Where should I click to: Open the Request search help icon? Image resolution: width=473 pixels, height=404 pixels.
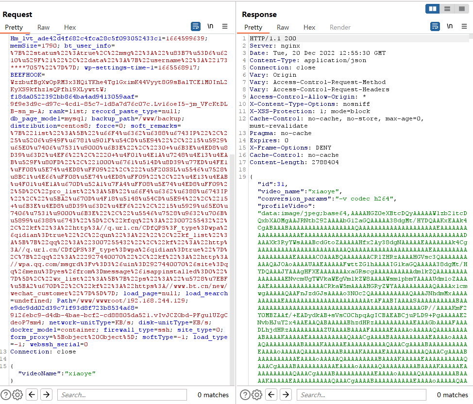tap(6, 394)
